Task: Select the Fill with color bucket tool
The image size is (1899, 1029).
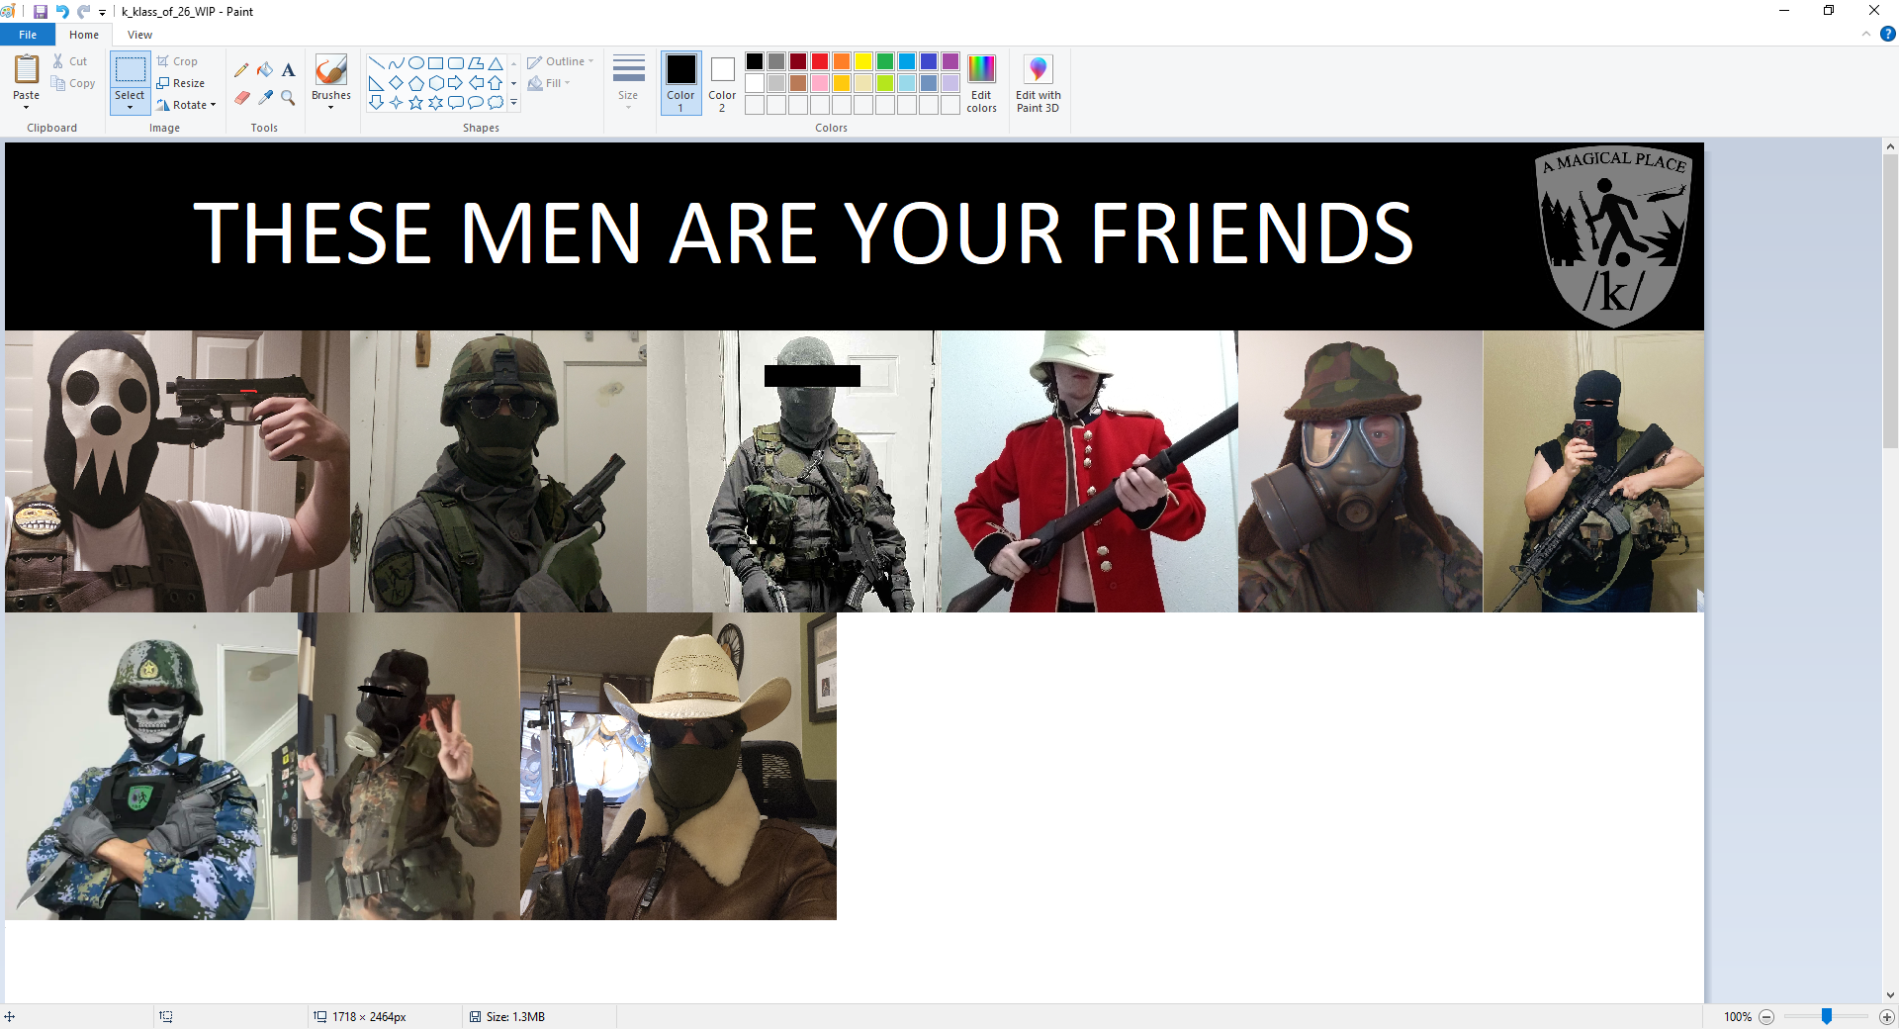Action: [x=265, y=70]
